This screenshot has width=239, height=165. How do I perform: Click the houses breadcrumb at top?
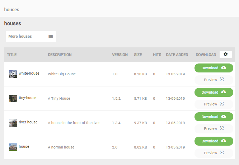11,9
